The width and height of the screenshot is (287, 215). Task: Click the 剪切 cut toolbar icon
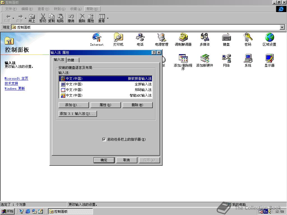click(x=43, y=18)
